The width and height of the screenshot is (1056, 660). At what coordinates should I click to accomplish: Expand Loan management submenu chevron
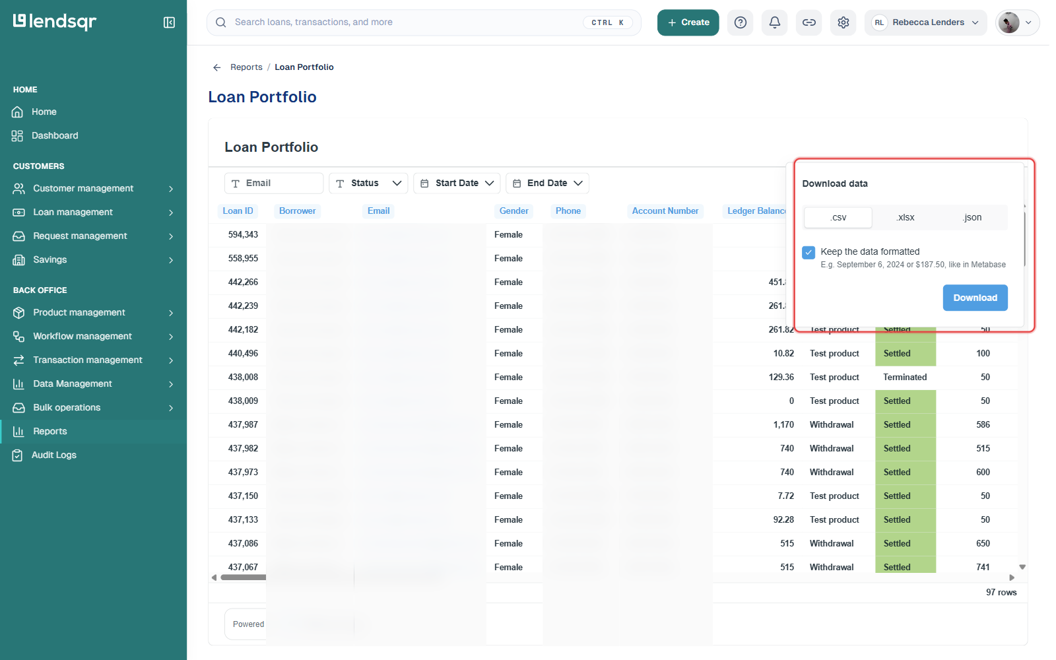[x=171, y=213]
